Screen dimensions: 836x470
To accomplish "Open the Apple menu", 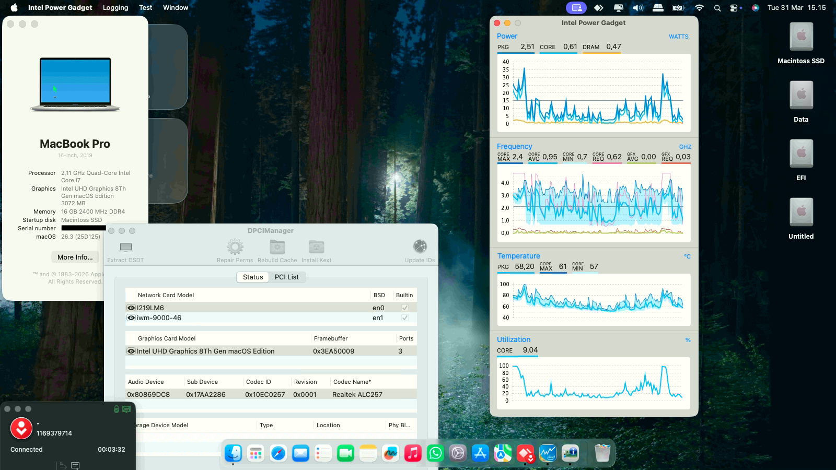I will pos(14,7).
